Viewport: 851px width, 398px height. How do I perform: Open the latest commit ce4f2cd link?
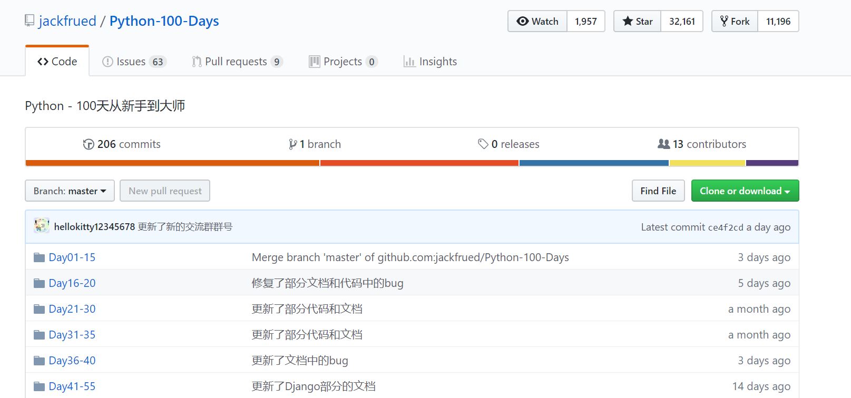(x=725, y=227)
